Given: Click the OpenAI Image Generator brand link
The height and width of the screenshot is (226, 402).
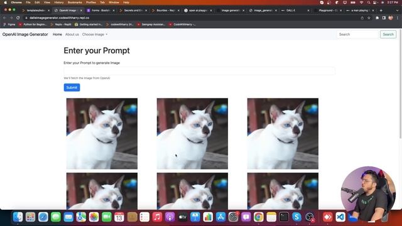Looking at the screenshot, I should click(25, 35).
